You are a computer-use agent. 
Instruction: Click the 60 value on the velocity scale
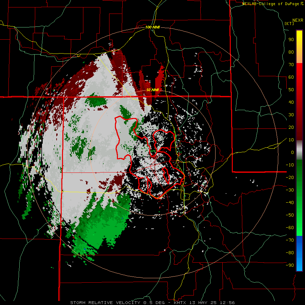click(291, 77)
